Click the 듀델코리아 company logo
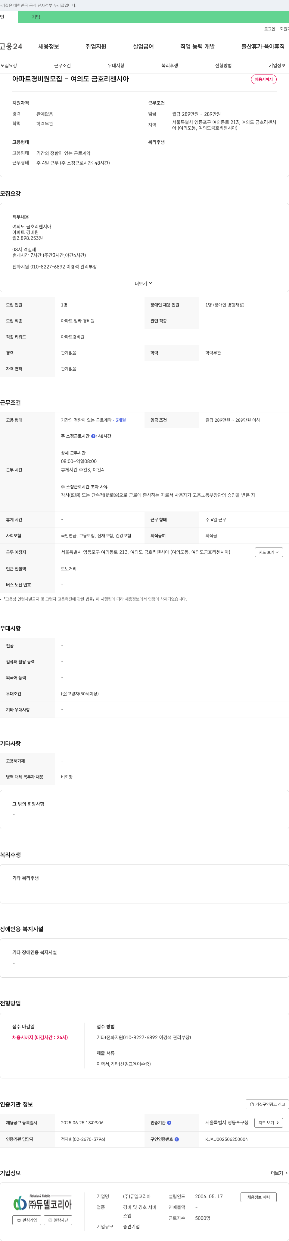This screenshot has width=289, height=1241. pyautogui.click(x=42, y=1202)
